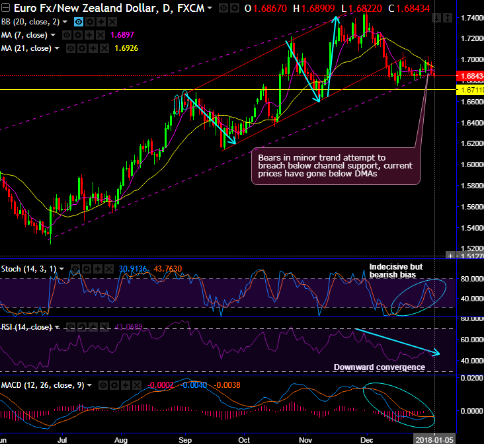Viewport: 484px width, 444px height.
Task: Click the MA 7 value 1.6897
Action: coord(122,35)
